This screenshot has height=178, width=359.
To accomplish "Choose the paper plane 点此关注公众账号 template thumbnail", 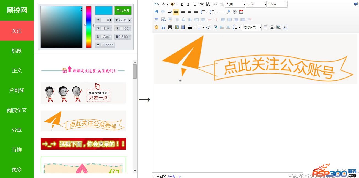I will pyautogui.click(x=83, y=121).
